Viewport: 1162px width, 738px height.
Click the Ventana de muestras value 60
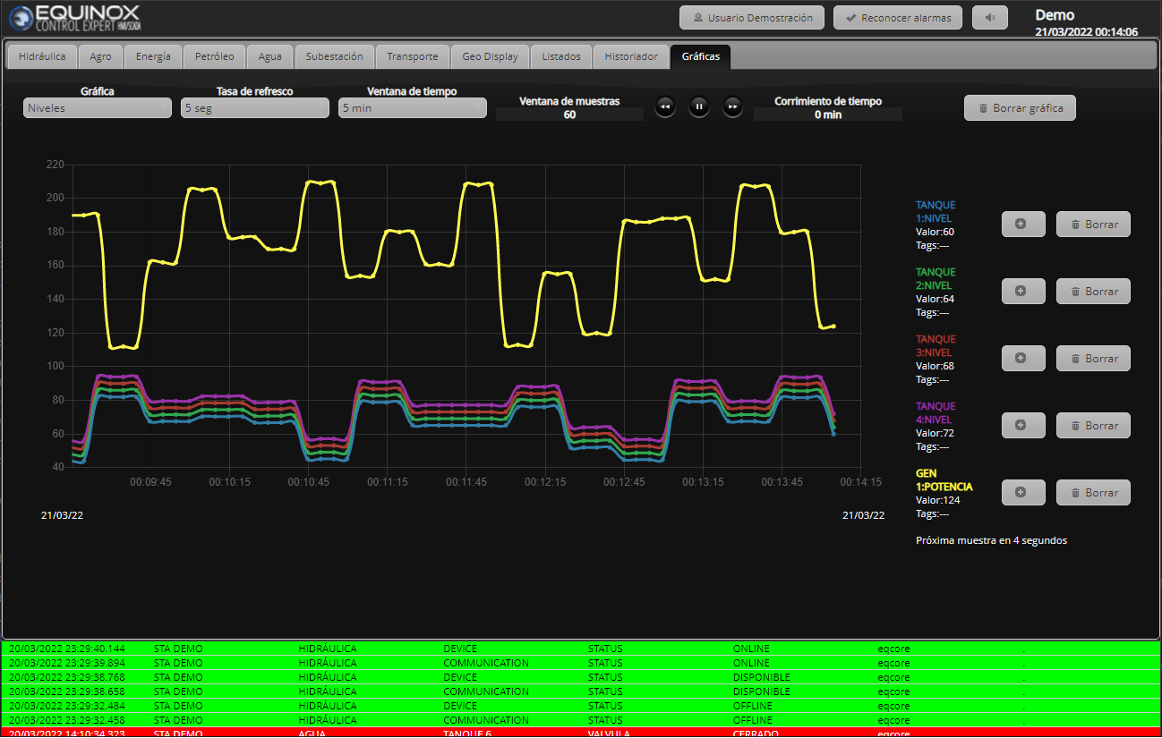tap(569, 115)
